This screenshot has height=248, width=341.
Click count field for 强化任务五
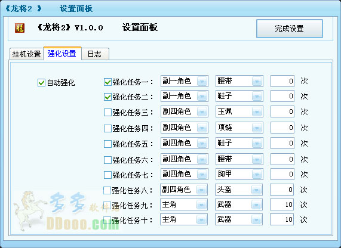coord(282,143)
